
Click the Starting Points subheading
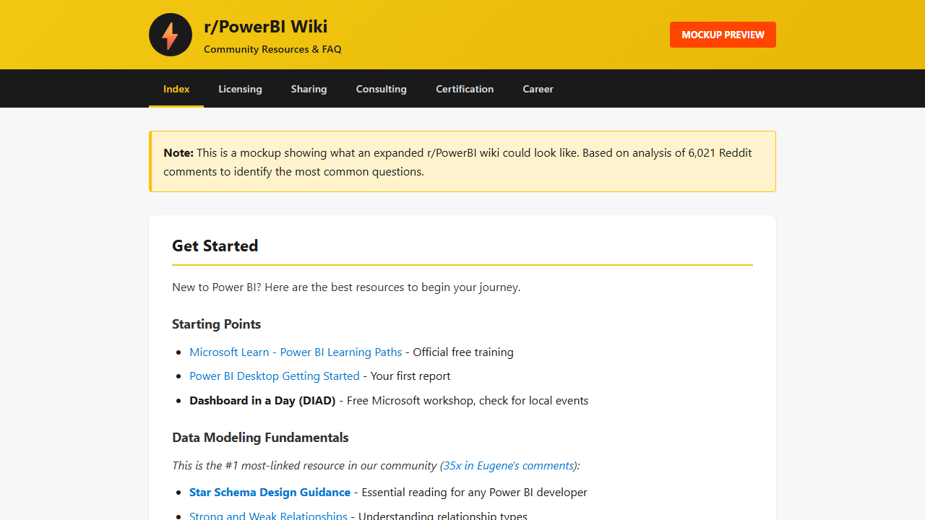(x=216, y=324)
